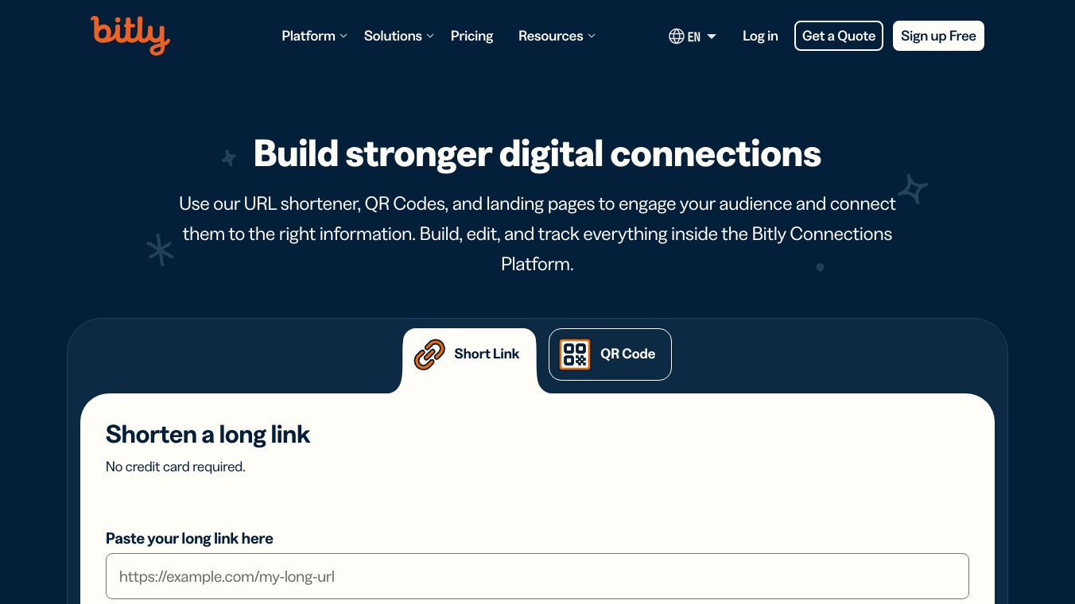Viewport: 1075px width, 604px height.
Task: Expand the Platform menu chevron
Action: pyautogui.click(x=343, y=36)
